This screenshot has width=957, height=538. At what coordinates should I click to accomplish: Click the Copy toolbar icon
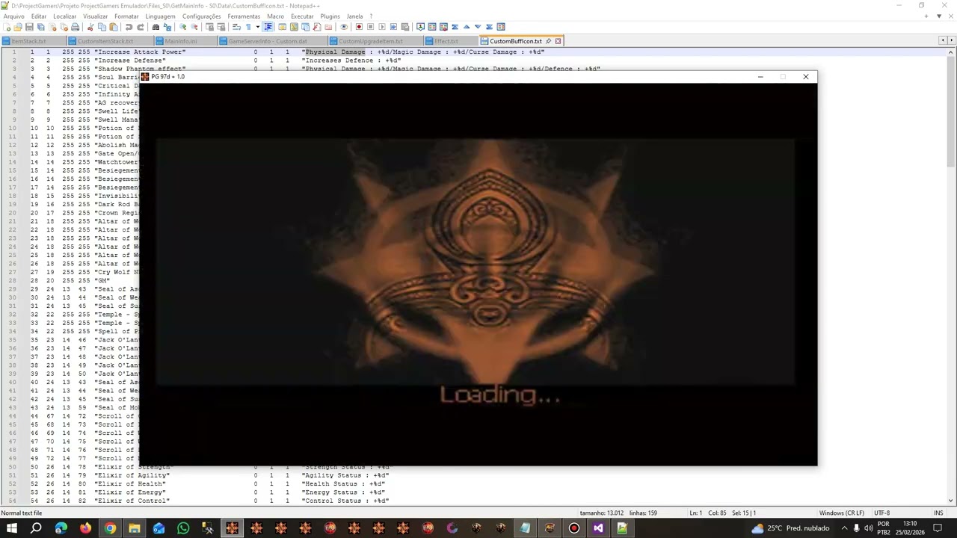pos(102,28)
